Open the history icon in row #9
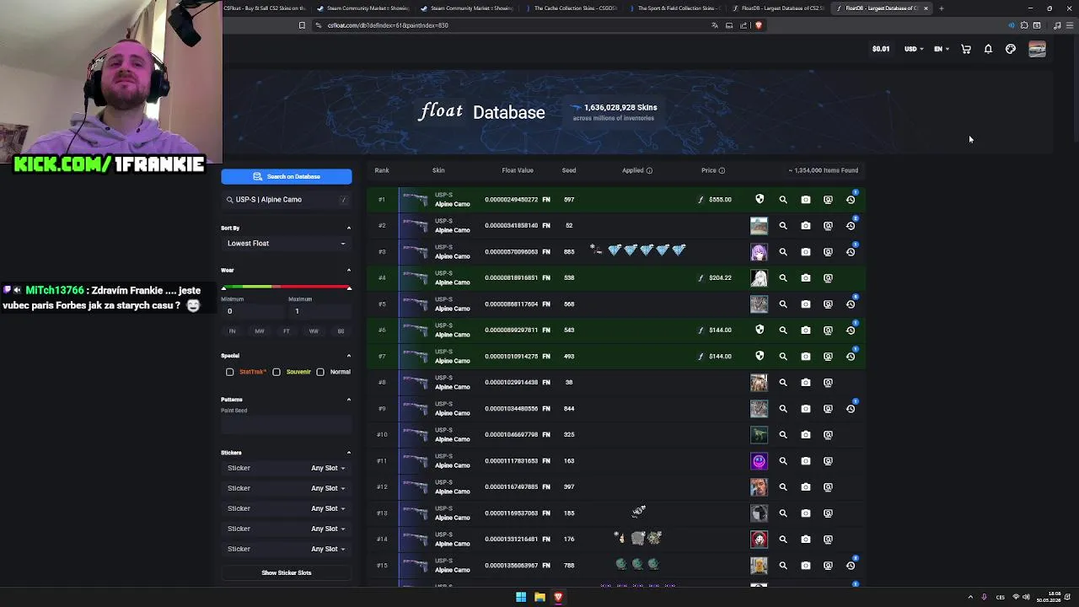1079x607 pixels. point(851,409)
